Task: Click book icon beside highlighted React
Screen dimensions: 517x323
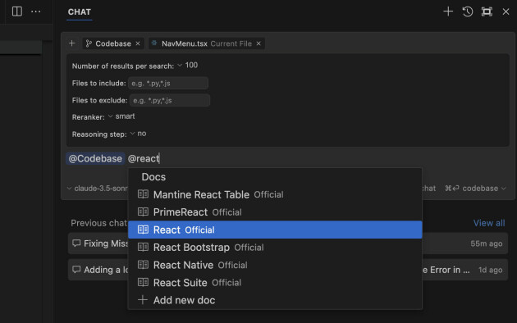Action: click(143, 230)
